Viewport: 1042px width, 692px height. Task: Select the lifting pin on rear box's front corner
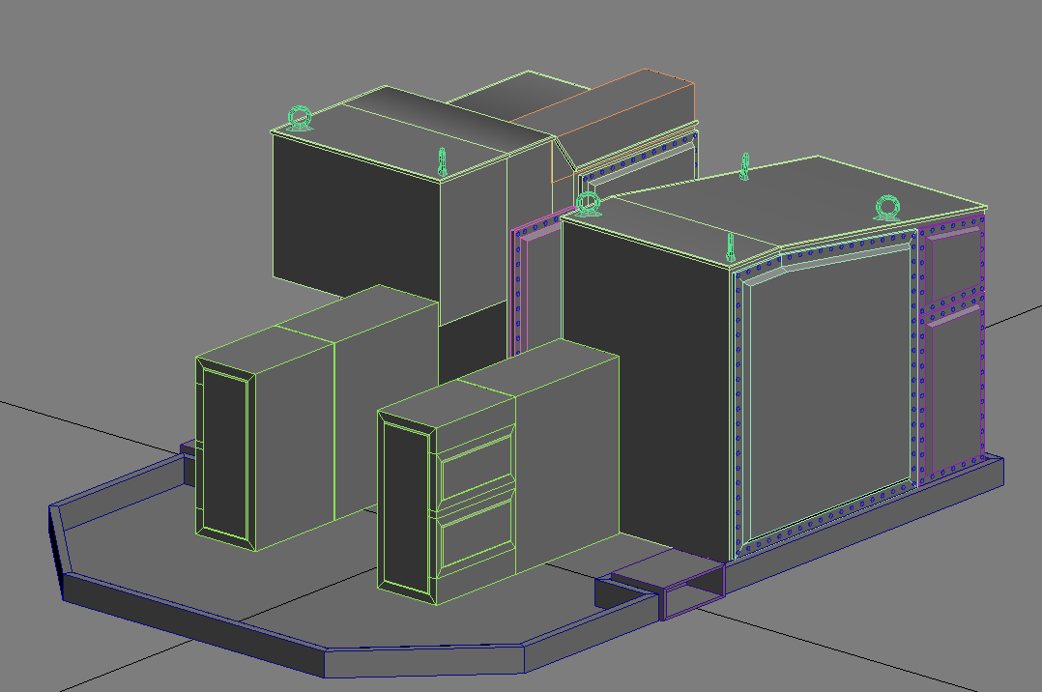pyautogui.click(x=442, y=163)
